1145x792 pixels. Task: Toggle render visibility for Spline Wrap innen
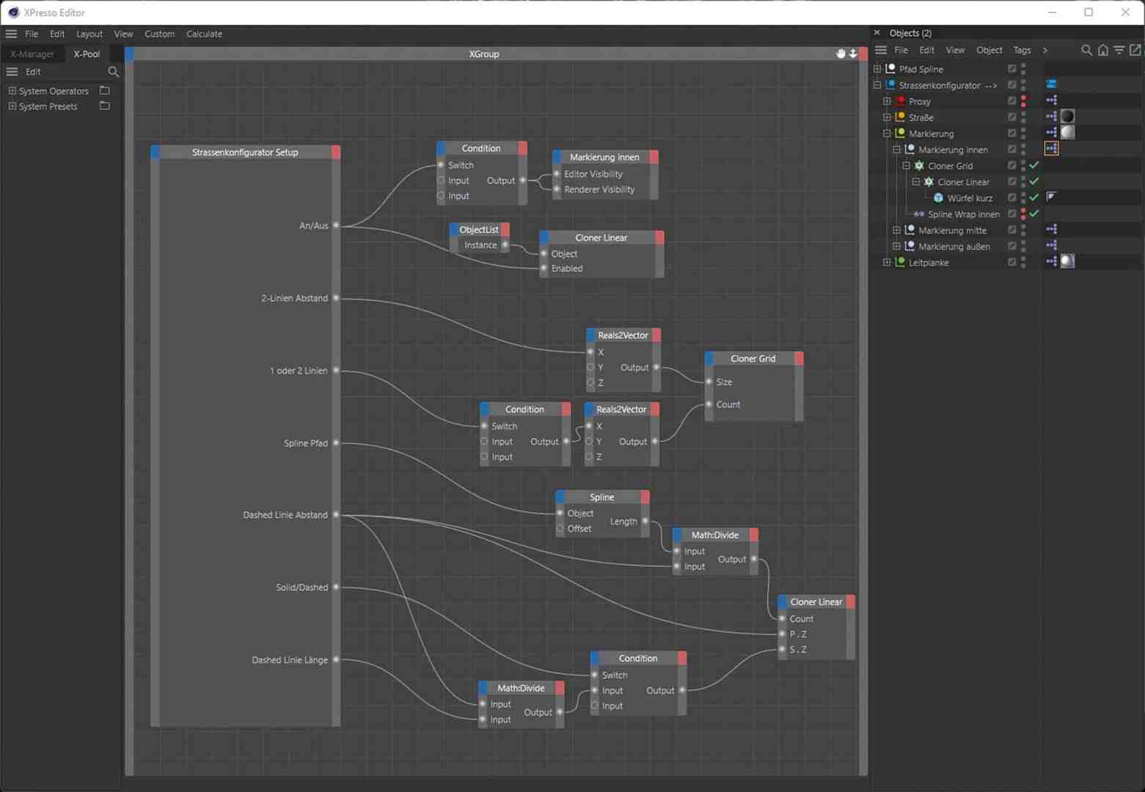click(x=1023, y=217)
